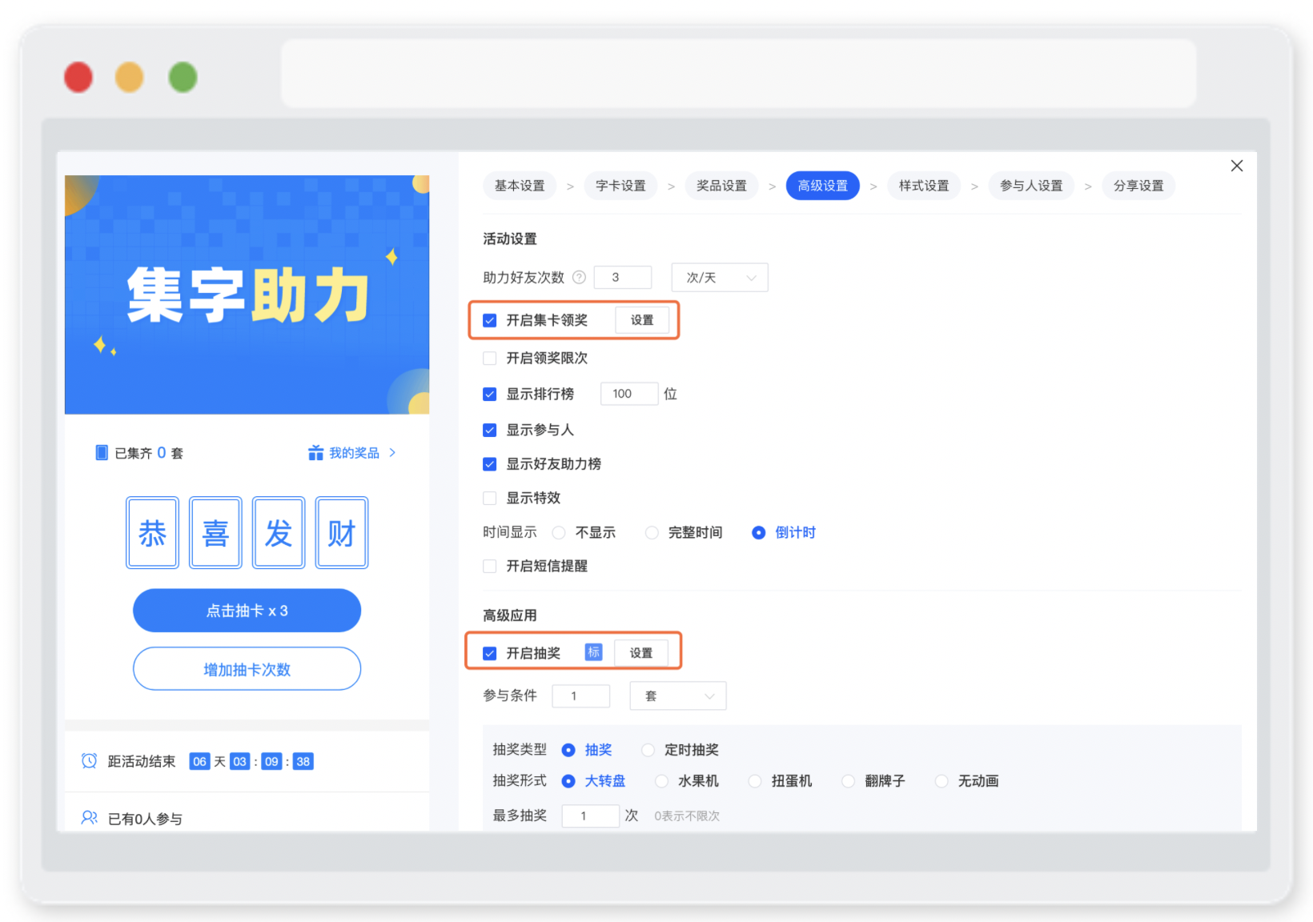Enable the 显示特效 checkbox
The image size is (1313, 922).
[x=490, y=499]
